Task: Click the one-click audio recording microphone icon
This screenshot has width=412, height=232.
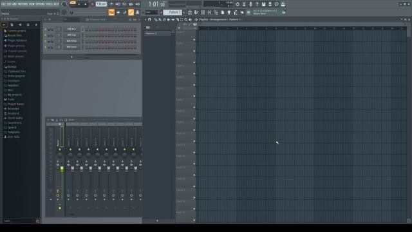Action: [250, 5]
